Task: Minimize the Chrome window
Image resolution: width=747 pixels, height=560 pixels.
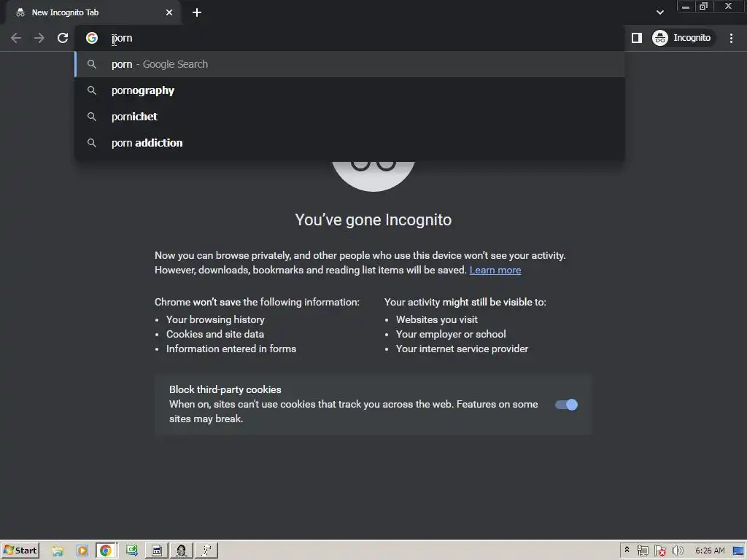Action: coord(686,7)
